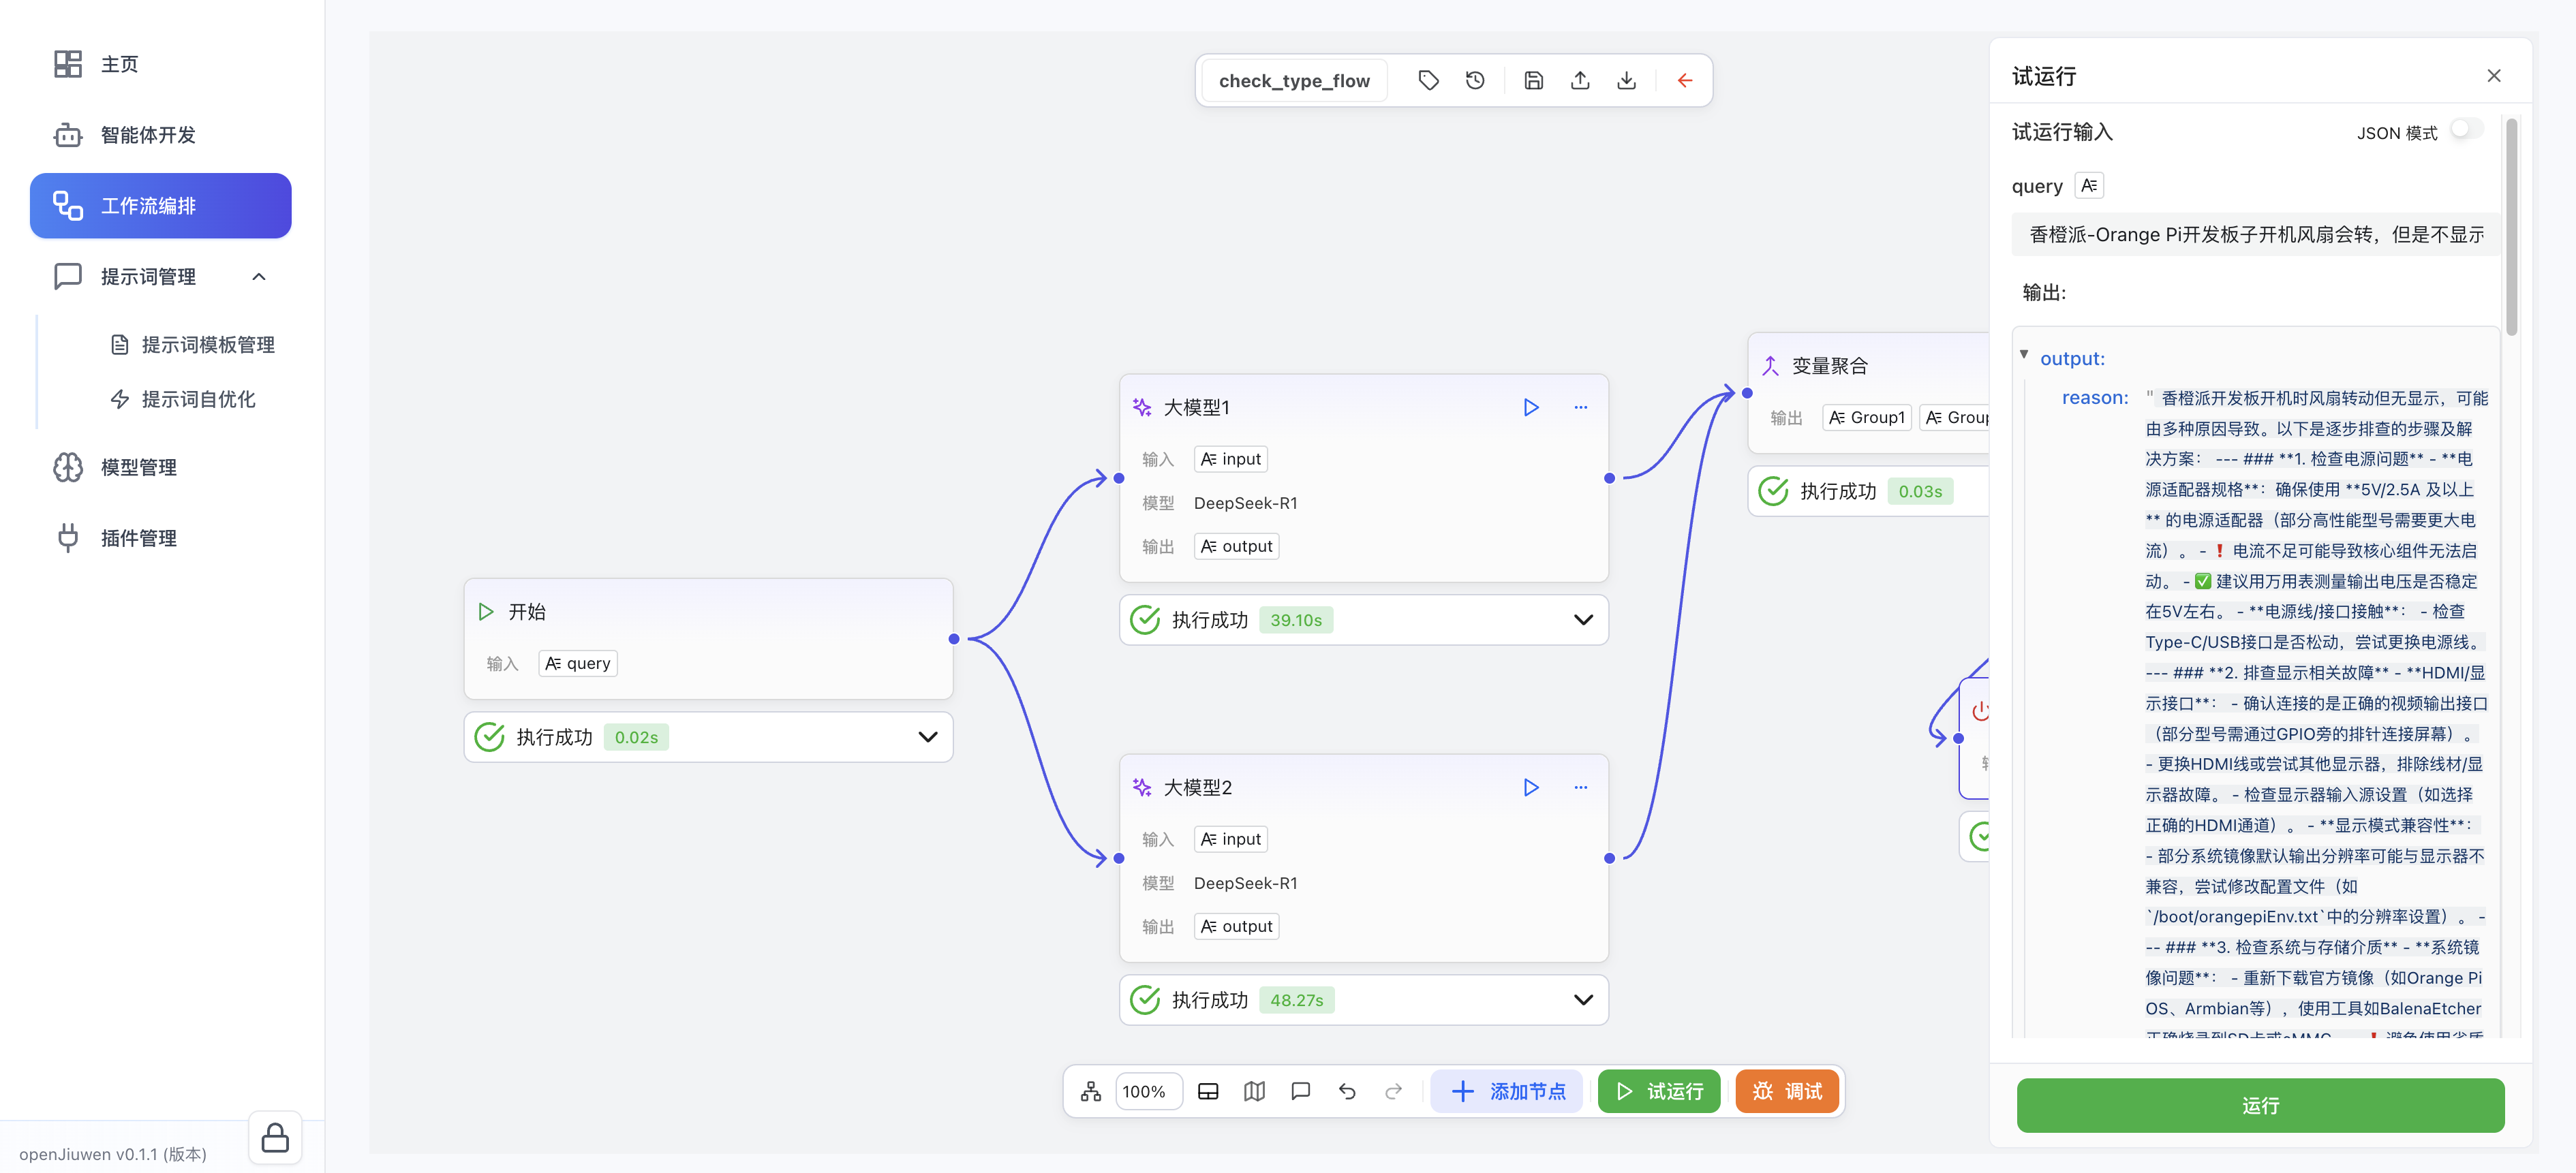
Task: Open version history clock icon
Action: click(1475, 81)
